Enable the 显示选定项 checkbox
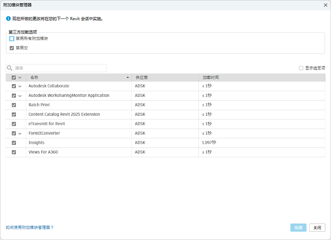 301,68
